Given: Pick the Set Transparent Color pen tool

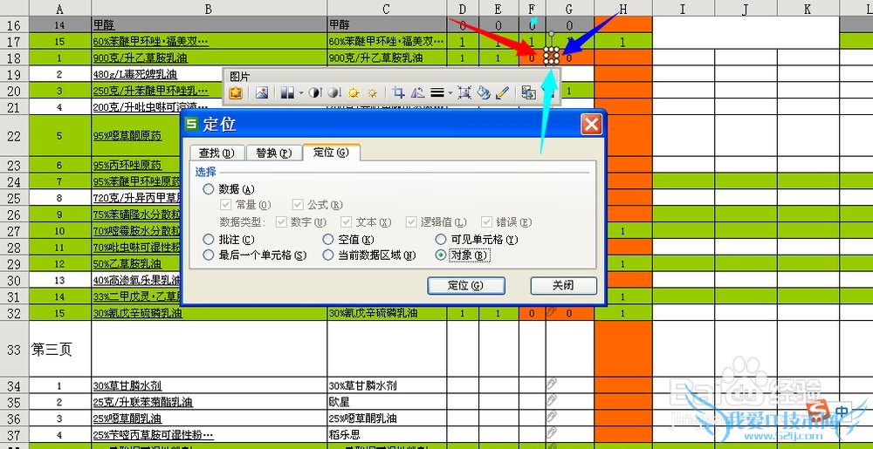Looking at the screenshot, I should pyautogui.click(x=502, y=92).
